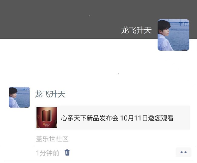The width and height of the screenshot is (197, 163).
Task: Click the white header nickname 龙飞升天
Action: pyautogui.click(x=136, y=30)
